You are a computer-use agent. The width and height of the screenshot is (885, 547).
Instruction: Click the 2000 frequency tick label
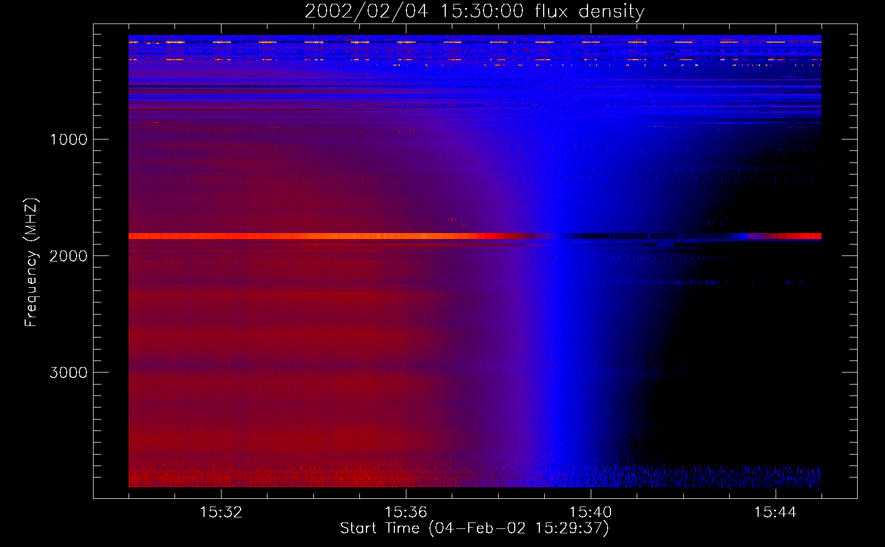pos(68,256)
